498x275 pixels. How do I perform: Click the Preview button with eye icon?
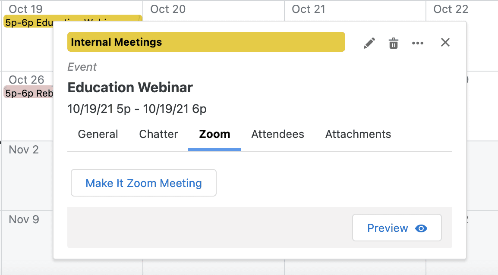pos(397,228)
